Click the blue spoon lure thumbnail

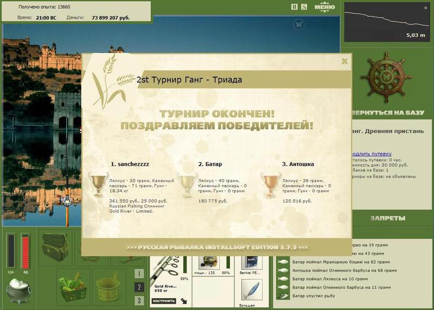(x=251, y=290)
